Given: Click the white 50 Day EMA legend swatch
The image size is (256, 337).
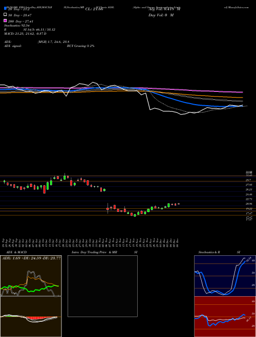Looking at the screenshot, I should point(5,15).
